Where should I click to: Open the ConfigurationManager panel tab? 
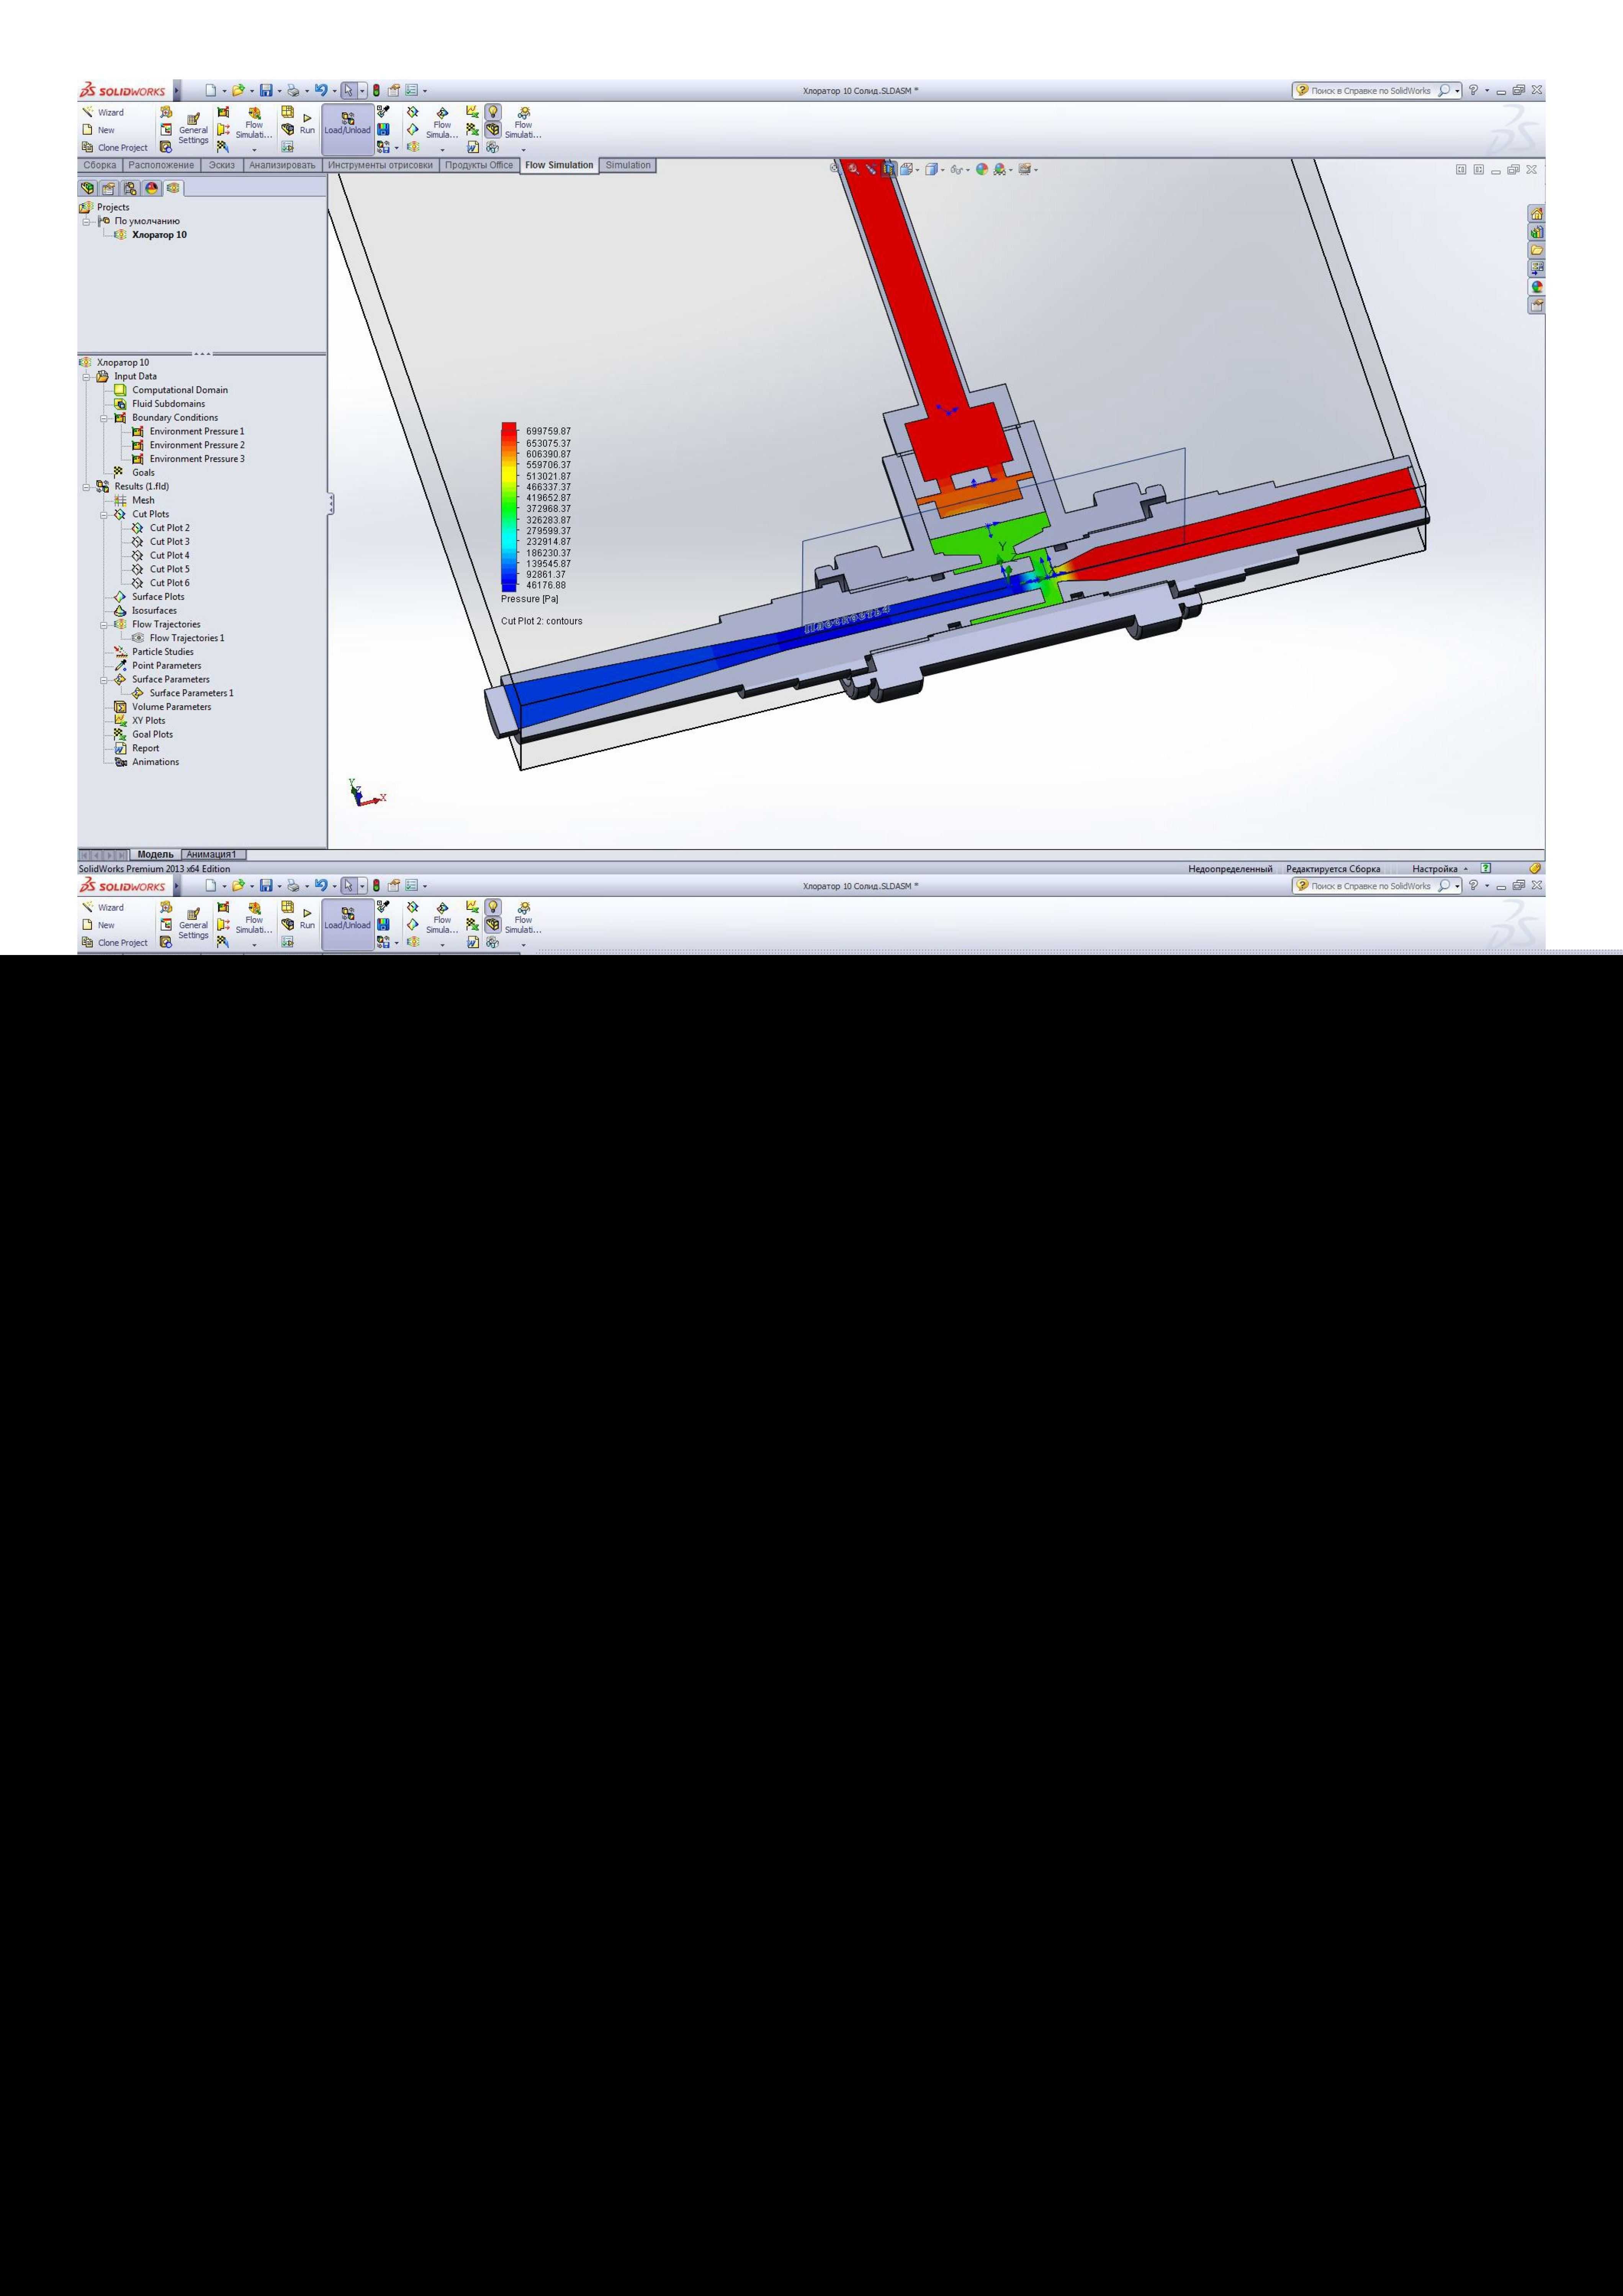[x=130, y=188]
